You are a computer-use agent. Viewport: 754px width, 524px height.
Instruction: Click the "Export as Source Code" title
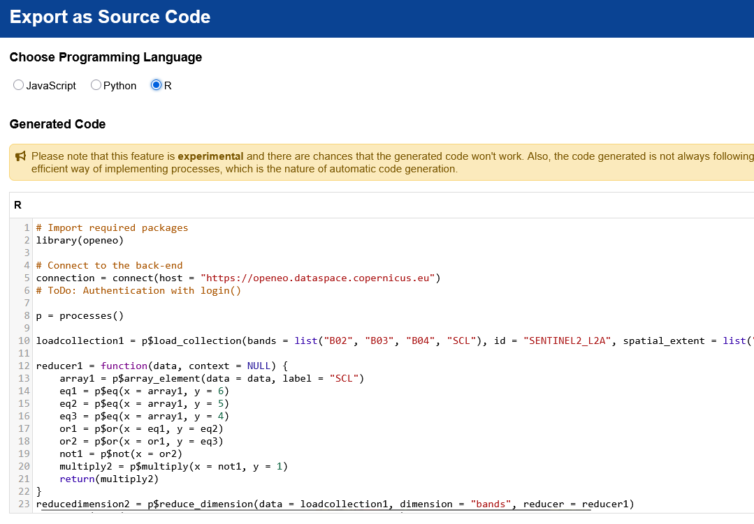(110, 17)
